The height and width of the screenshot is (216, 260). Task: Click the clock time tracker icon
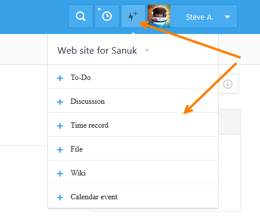(107, 16)
